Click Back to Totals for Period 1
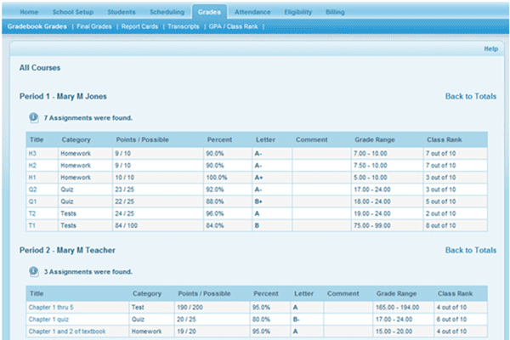Viewport: 510px width, 340px height. (470, 96)
